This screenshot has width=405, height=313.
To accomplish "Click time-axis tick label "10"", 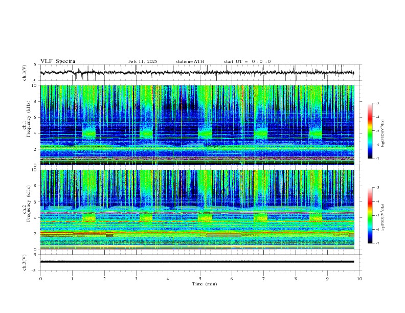I will [359, 279].
